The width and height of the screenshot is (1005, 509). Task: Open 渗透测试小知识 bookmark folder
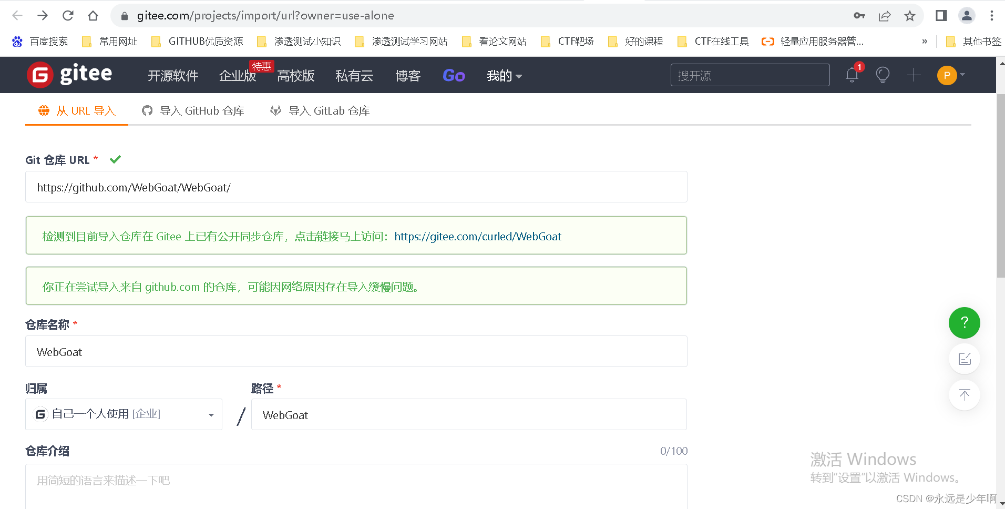299,42
